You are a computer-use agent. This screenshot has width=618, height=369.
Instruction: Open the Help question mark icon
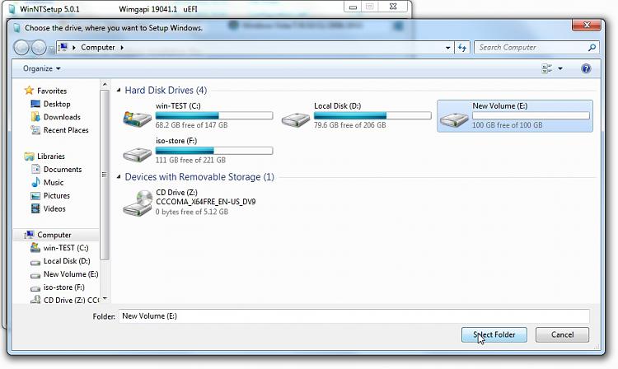pyautogui.click(x=586, y=68)
